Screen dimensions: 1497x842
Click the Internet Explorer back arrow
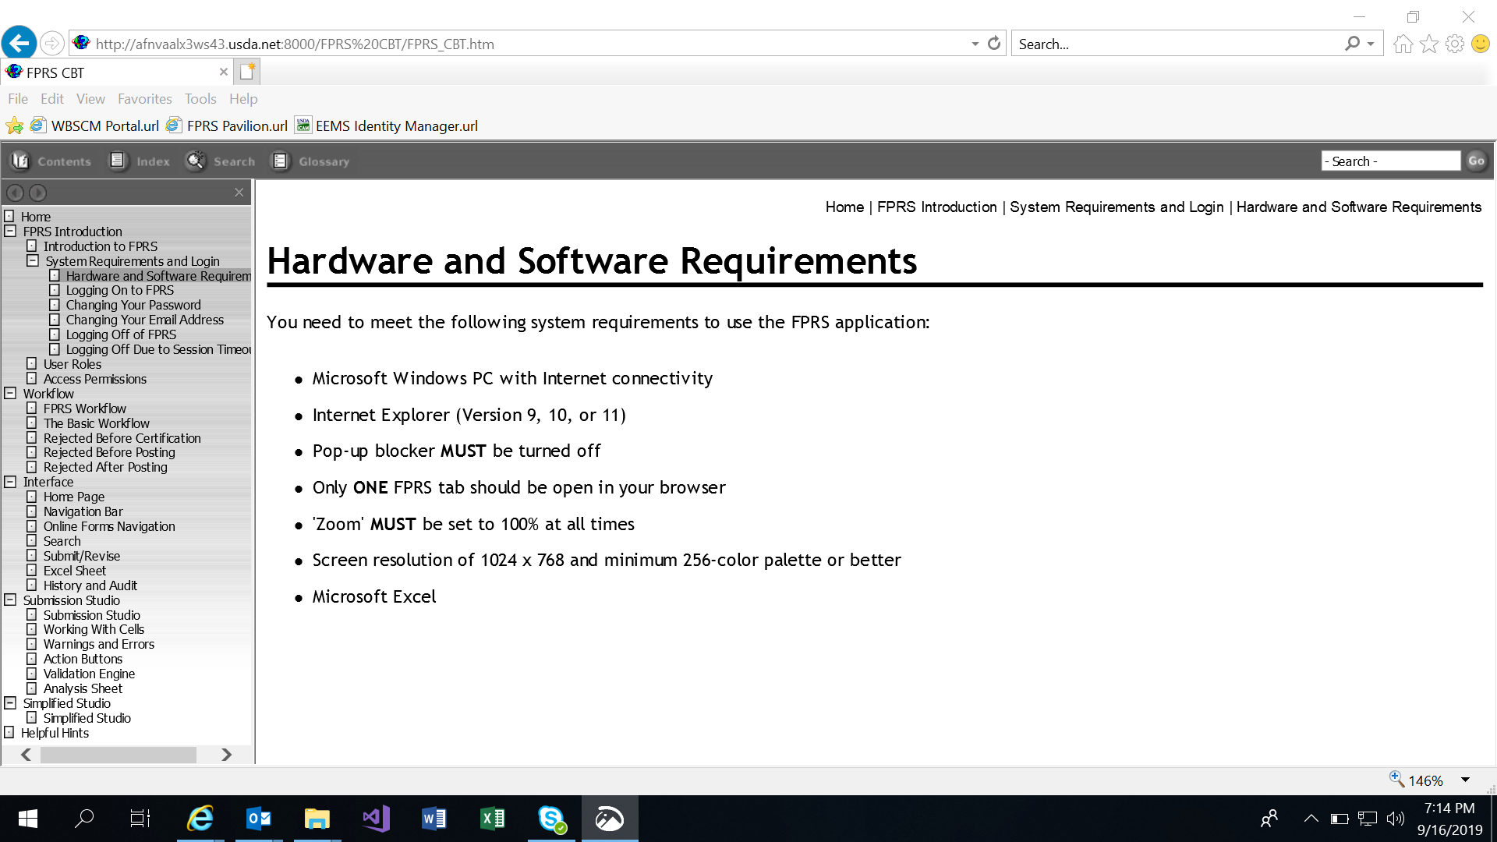(x=19, y=43)
